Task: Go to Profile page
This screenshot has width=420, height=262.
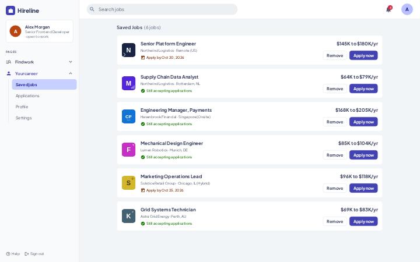Action: (x=44, y=107)
